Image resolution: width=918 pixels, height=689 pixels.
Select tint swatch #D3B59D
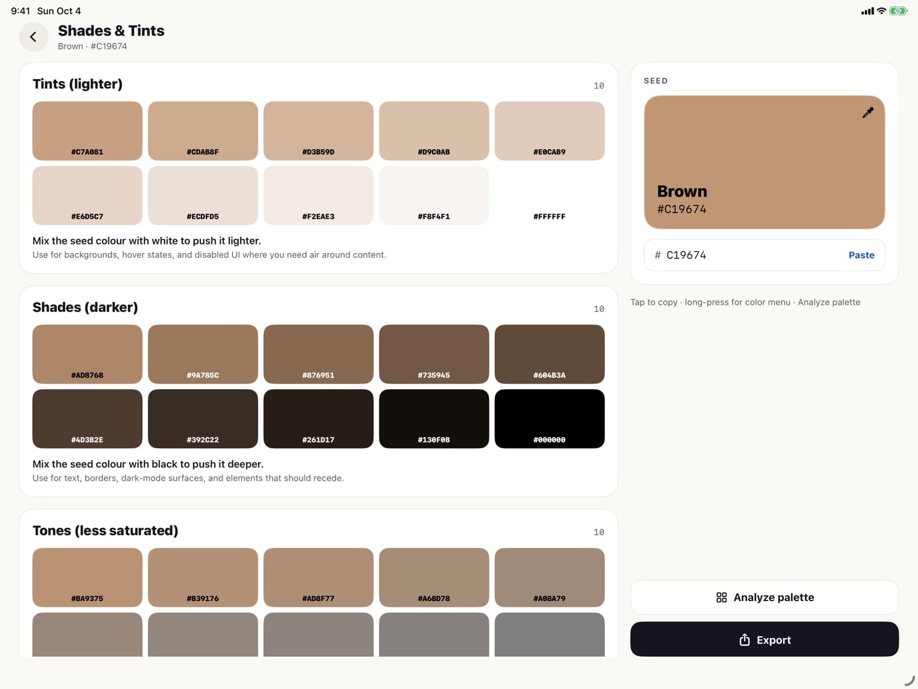click(x=318, y=131)
